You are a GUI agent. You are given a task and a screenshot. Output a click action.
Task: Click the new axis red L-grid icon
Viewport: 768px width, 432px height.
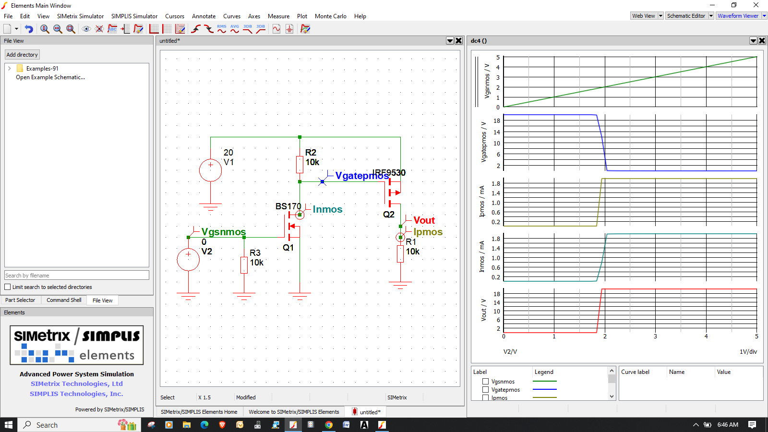click(154, 29)
